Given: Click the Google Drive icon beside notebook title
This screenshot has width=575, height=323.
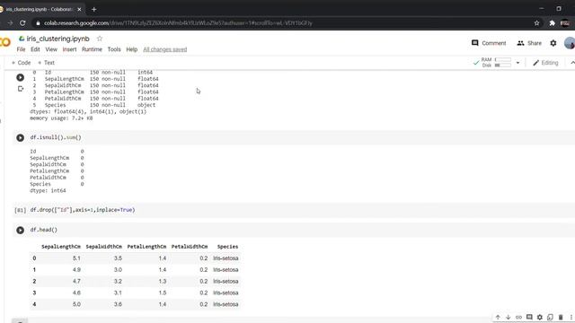Looking at the screenshot, I should [22, 39].
